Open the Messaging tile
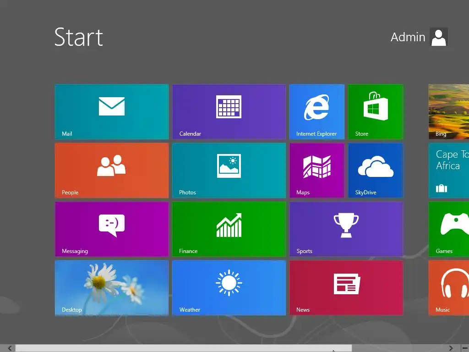The height and width of the screenshot is (352, 469). (x=112, y=229)
